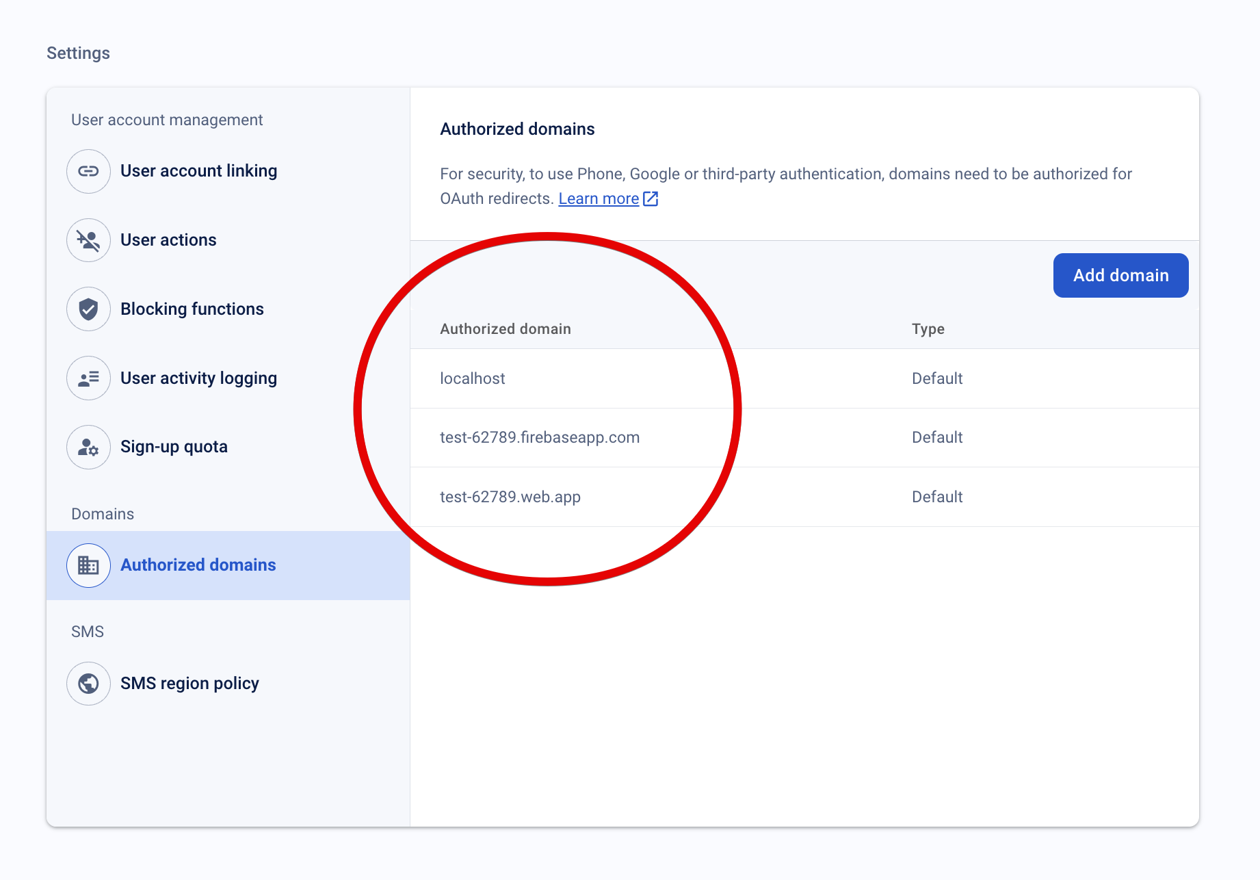Click the test-62789.firebaseapp.com entry
This screenshot has width=1260, height=880.
540,437
